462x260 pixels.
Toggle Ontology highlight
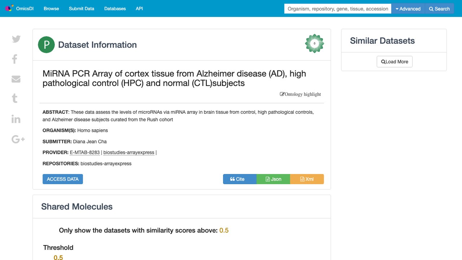pyautogui.click(x=300, y=94)
